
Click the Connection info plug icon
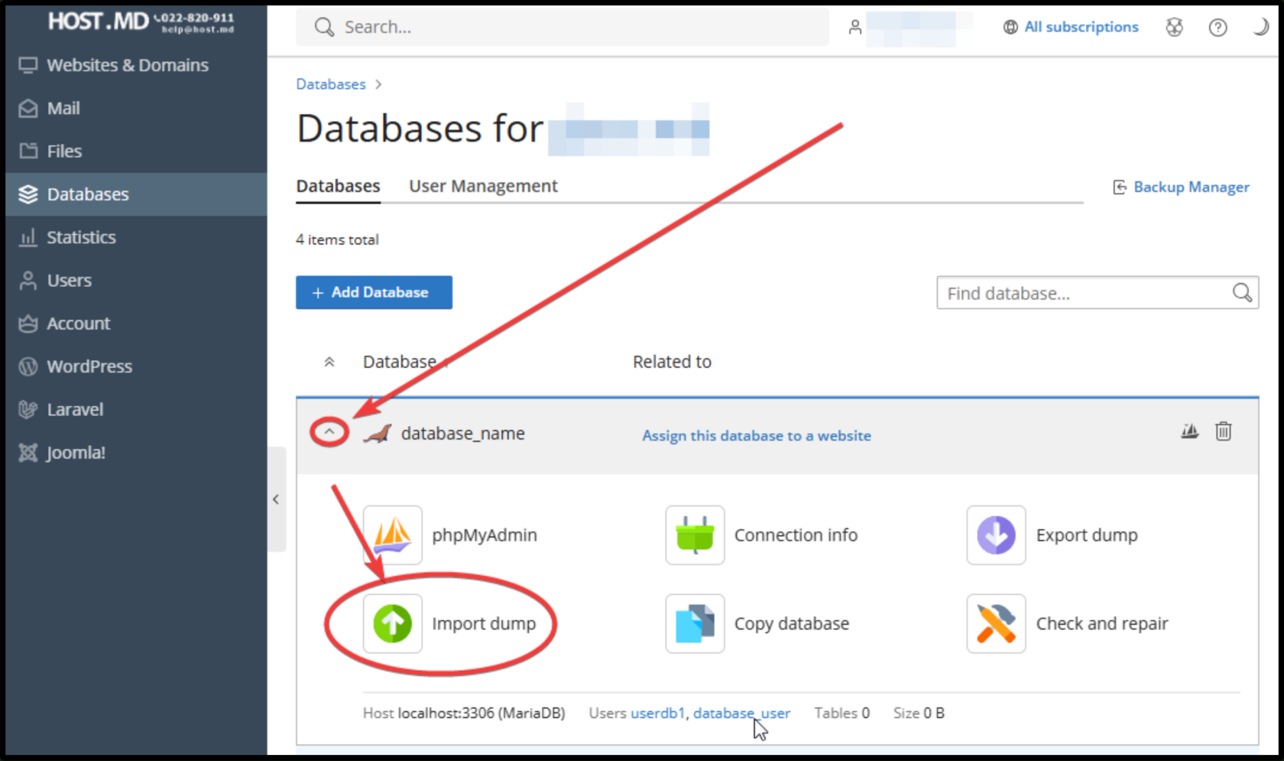click(x=695, y=535)
